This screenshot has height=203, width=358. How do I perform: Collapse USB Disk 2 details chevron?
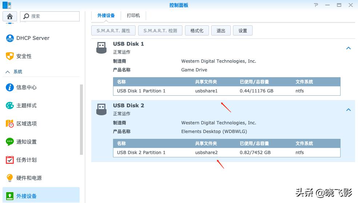click(x=349, y=110)
